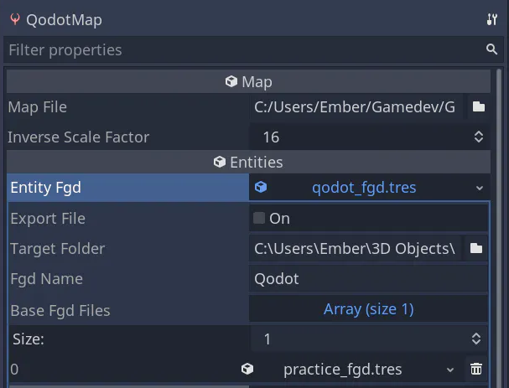Collapse the Entities section header
509x388 pixels.
click(249, 162)
